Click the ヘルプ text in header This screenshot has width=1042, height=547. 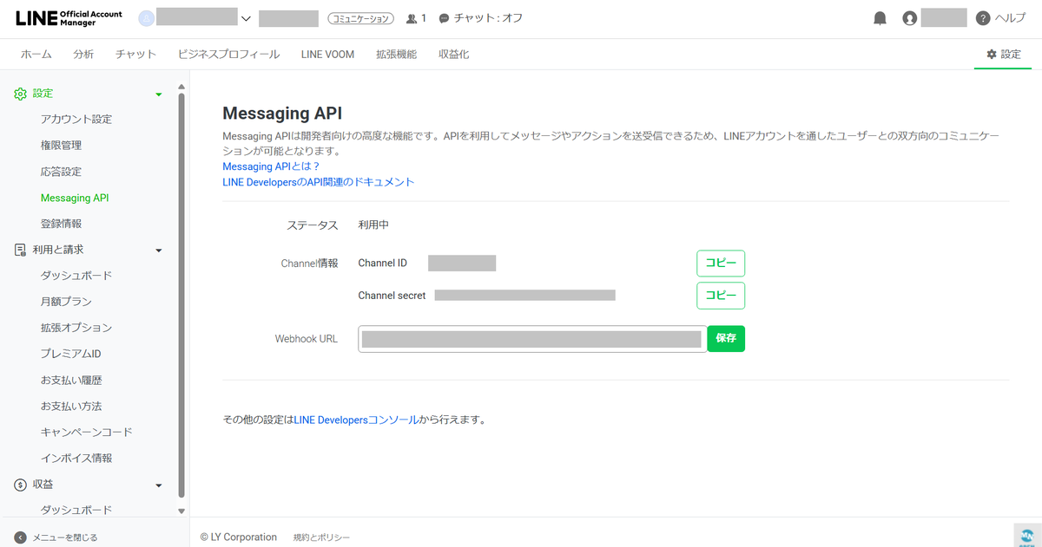click(1010, 18)
